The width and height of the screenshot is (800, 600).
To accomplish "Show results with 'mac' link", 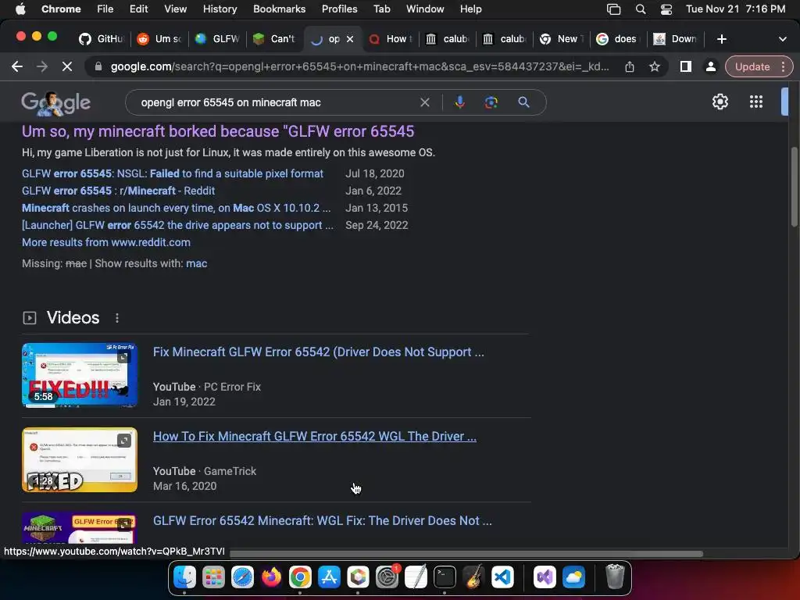I will click(x=196, y=264).
